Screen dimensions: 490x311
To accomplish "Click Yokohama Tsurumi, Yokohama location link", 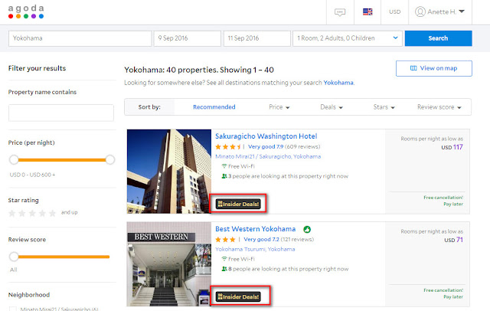I will coord(255,249).
